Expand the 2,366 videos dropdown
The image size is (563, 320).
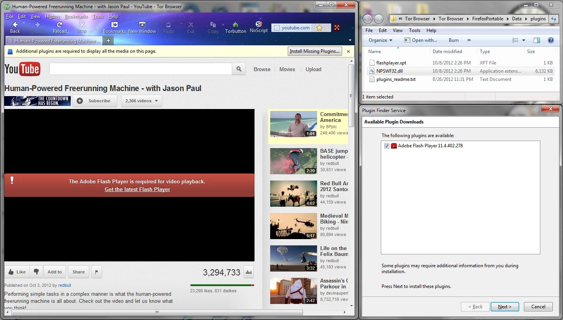tap(142, 101)
